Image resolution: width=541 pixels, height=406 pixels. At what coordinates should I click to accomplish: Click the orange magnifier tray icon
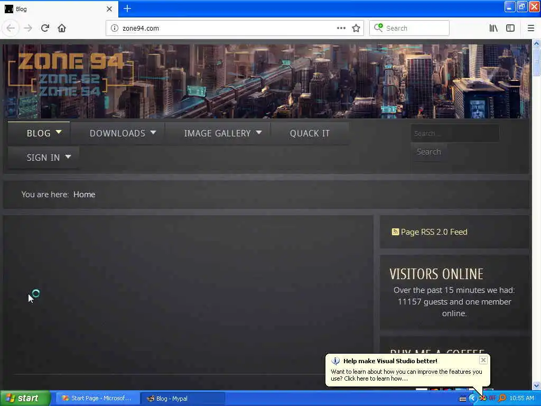[502, 398]
